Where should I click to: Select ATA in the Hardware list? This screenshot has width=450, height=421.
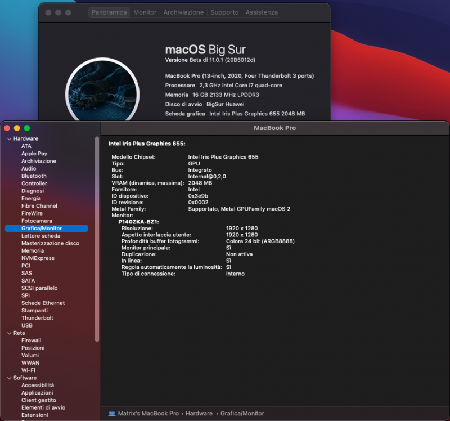(26, 146)
